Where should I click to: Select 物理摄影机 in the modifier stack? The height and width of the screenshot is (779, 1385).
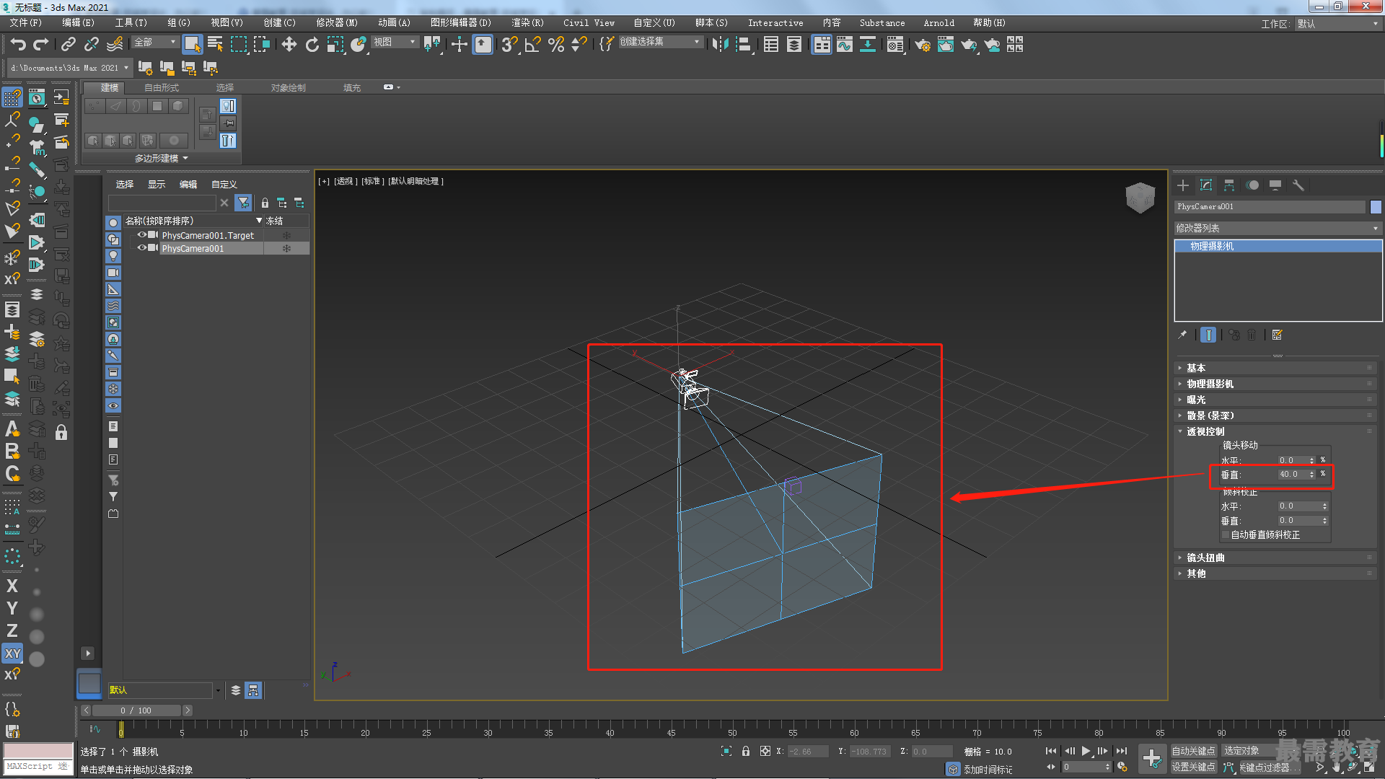(x=1278, y=246)
